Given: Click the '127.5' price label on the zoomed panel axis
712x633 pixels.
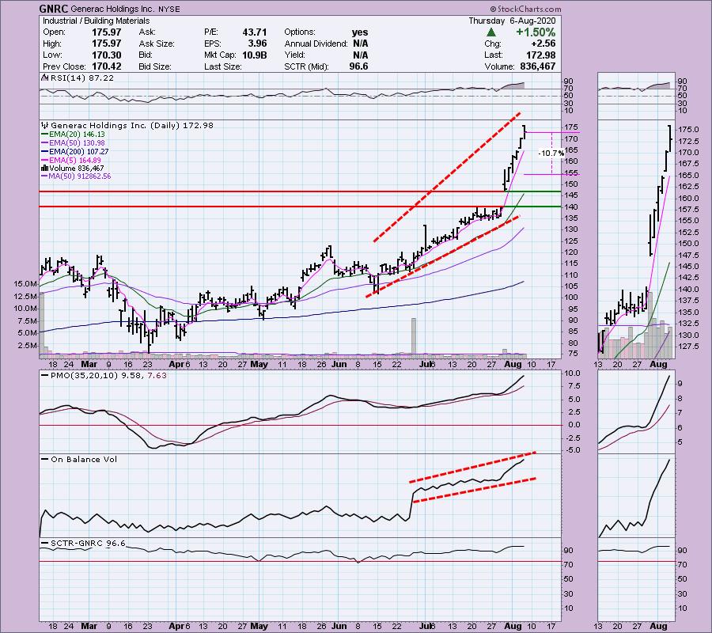Looking at the screenshot, I should [x=688, y=347].
